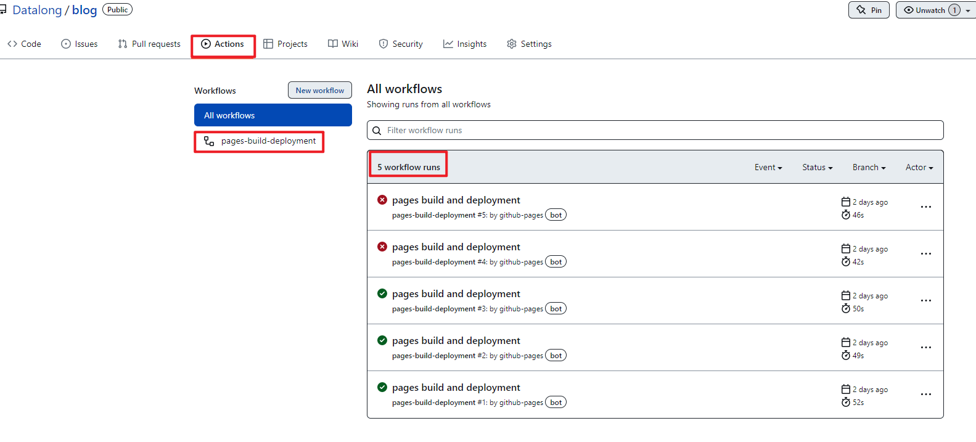976x442 pixels.
Task: Click the stopwatch icon showing 46s
Action: pos(846,215)
